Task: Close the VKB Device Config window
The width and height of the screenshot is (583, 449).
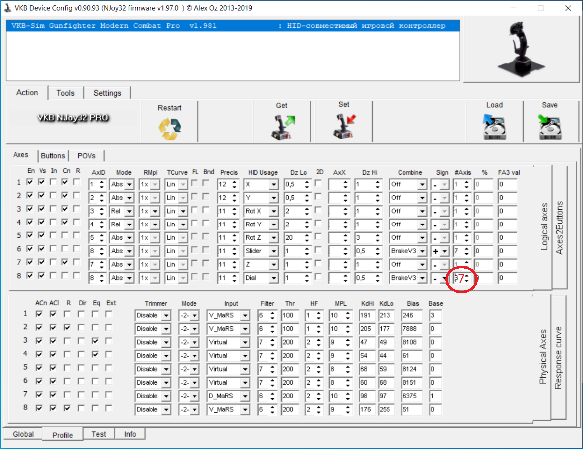Action: [x=568, y=8]
